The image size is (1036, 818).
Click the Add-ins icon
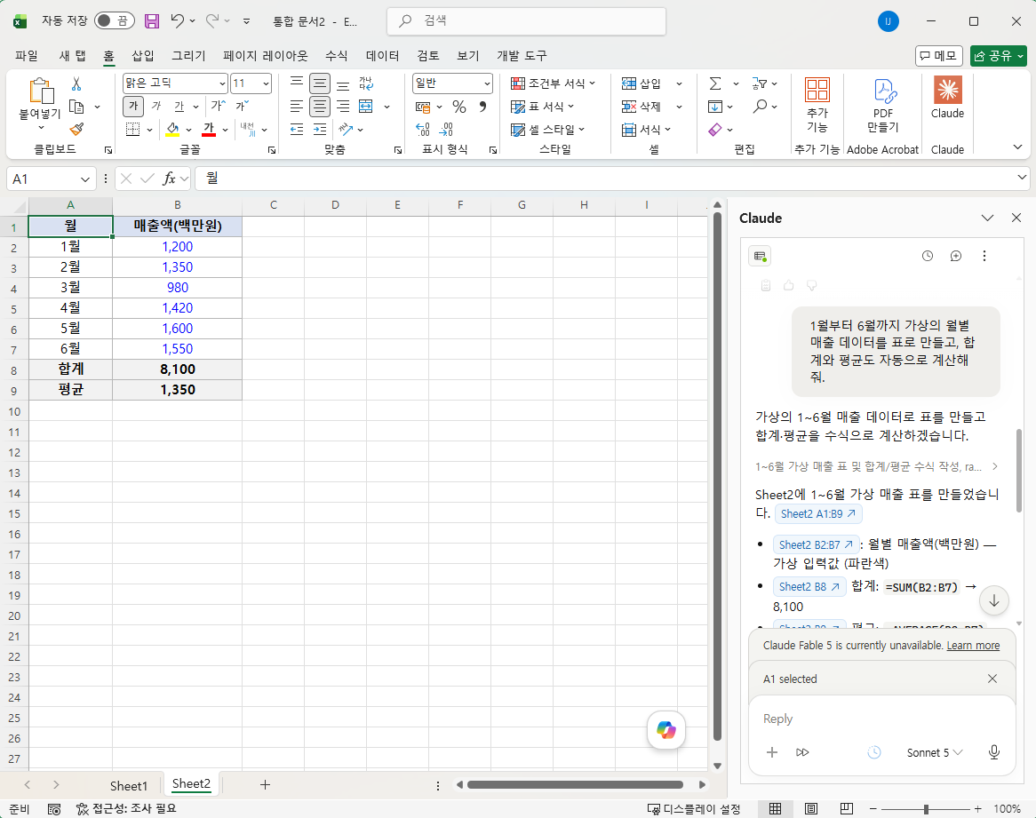tap(817, 105)
